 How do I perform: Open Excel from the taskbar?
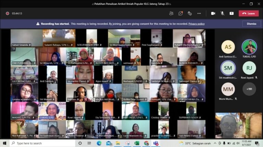137,143
